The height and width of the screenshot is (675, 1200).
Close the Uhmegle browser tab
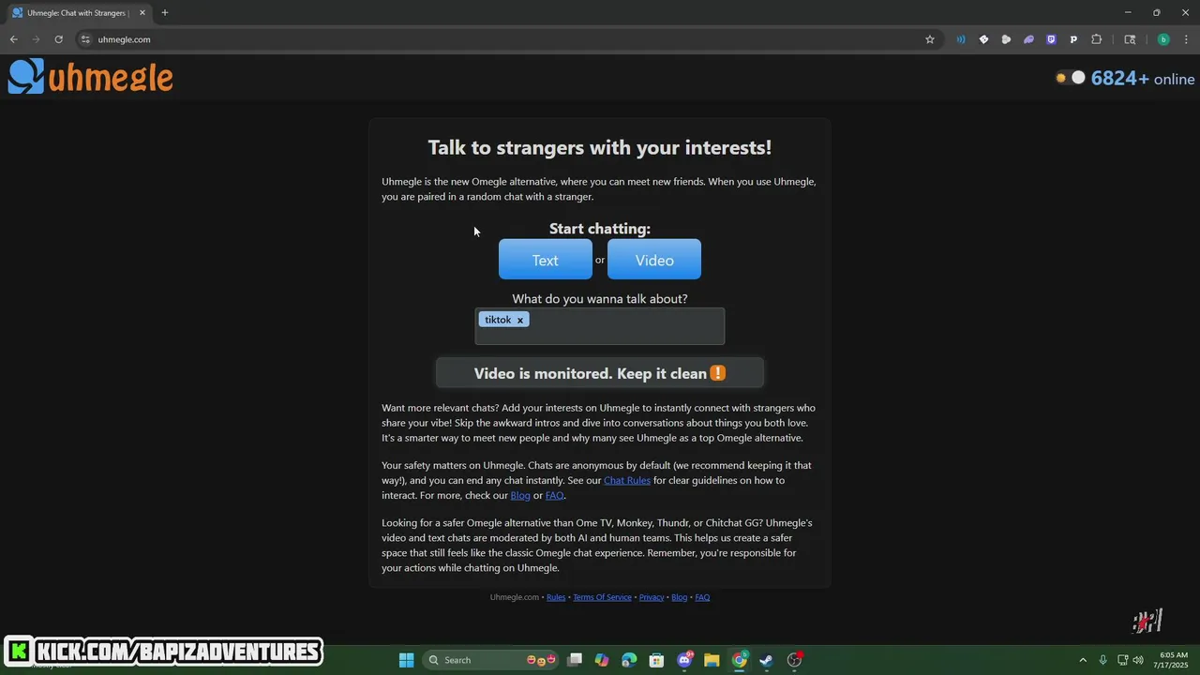click(142, 13)
